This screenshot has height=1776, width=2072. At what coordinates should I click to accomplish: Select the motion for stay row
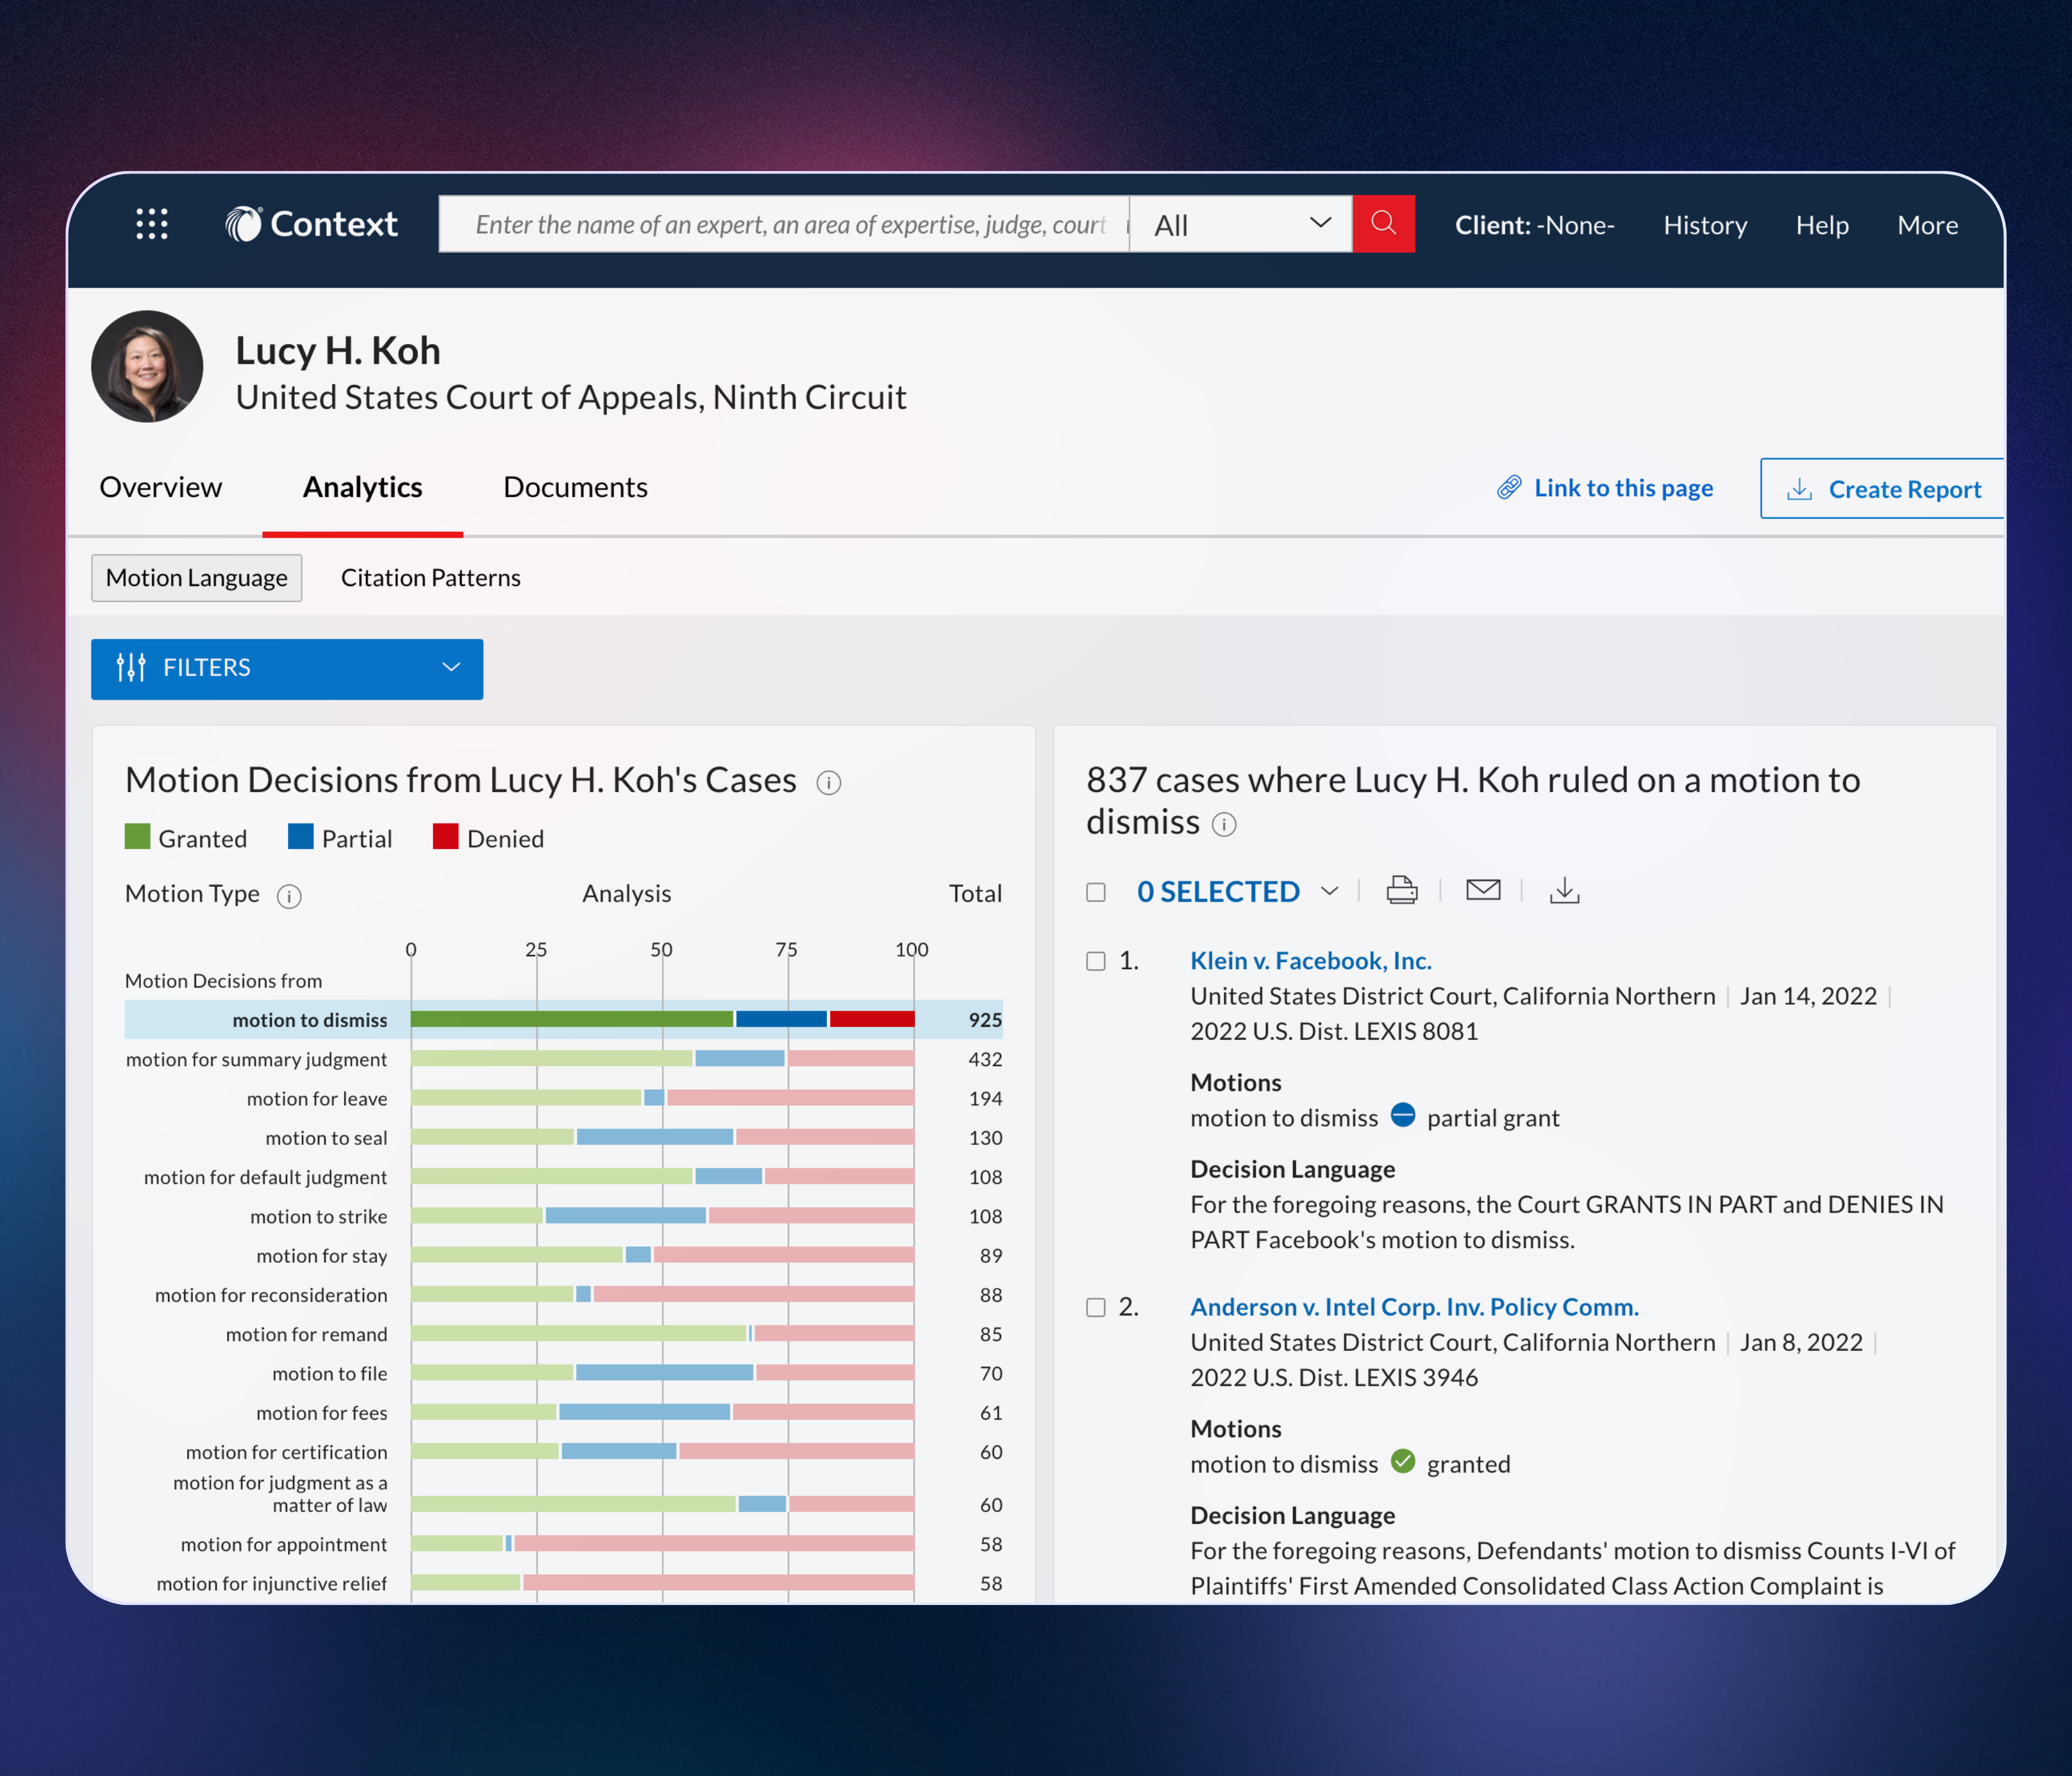click(x=563, y=1255)
